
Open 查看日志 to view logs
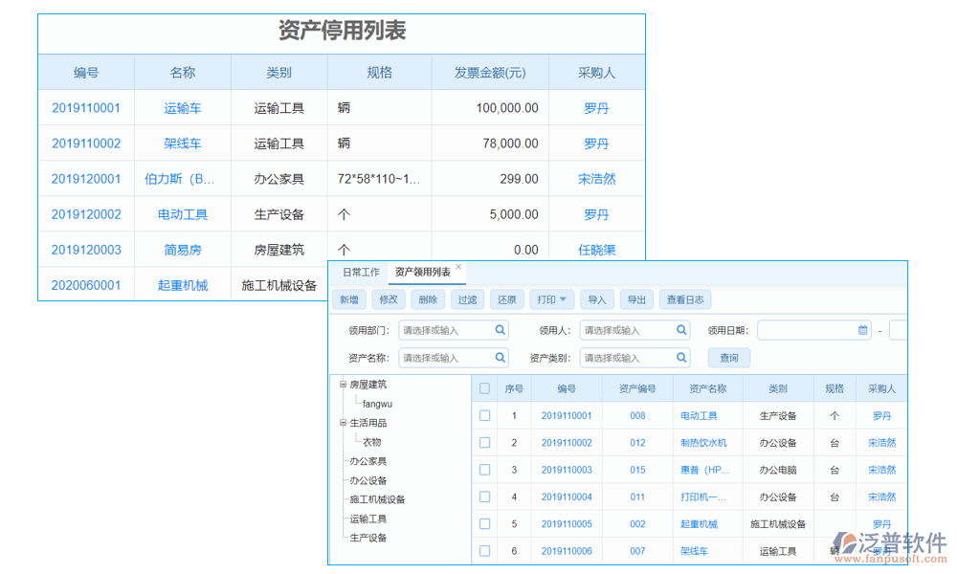685,298
